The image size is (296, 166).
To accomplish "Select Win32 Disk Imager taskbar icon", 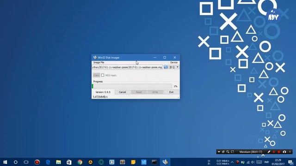I will [165, 162].
